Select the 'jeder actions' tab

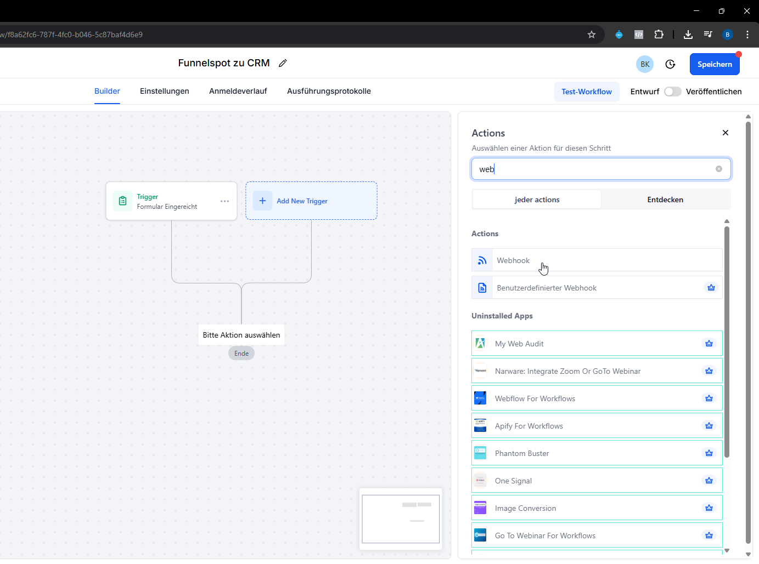537,200
